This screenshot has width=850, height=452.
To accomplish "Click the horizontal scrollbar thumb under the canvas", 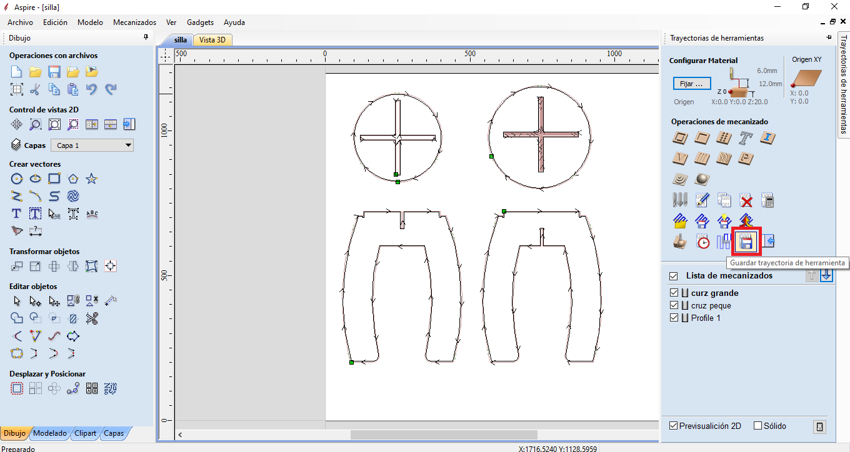I will click(444, 435).
